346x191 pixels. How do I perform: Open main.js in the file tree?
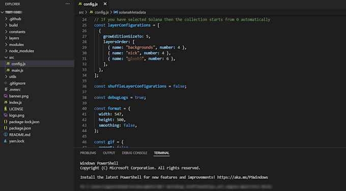coord(17,70)
